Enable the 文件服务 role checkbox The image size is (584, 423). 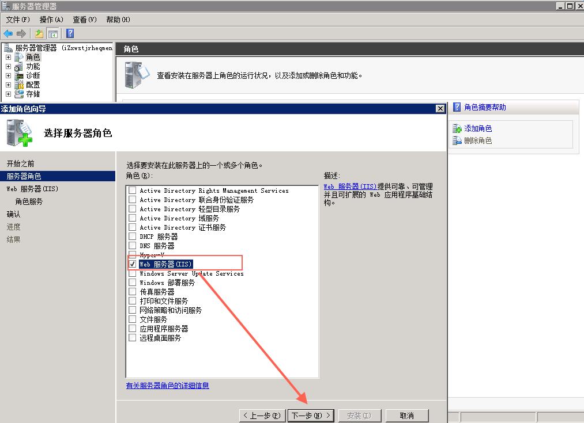133,319
